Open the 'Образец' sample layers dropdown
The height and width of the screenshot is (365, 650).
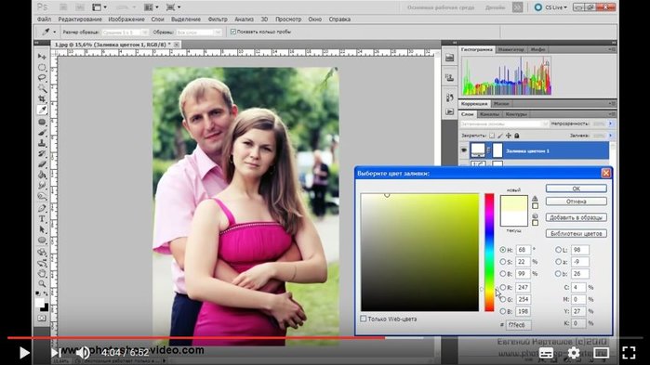[199, 32]
